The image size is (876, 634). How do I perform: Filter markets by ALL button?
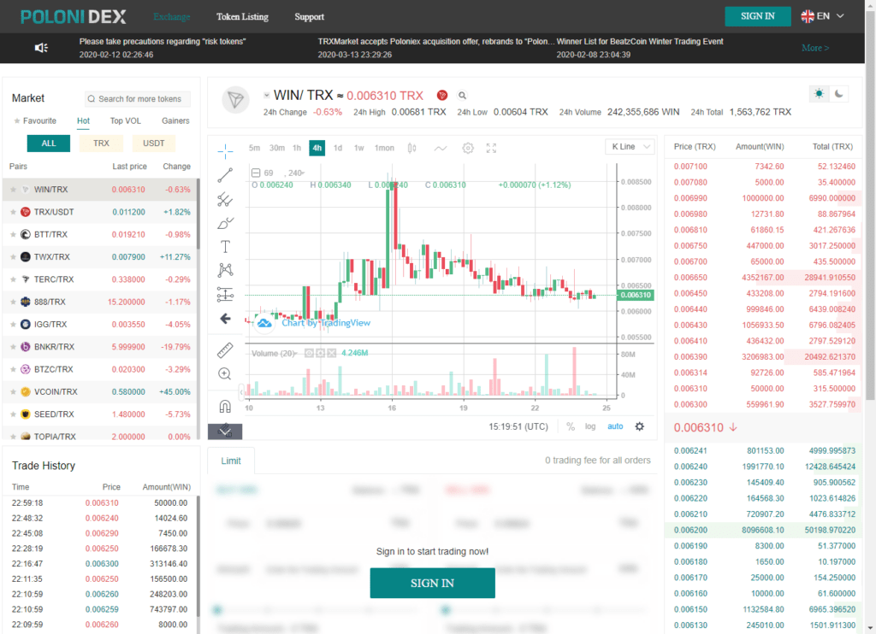49,144
